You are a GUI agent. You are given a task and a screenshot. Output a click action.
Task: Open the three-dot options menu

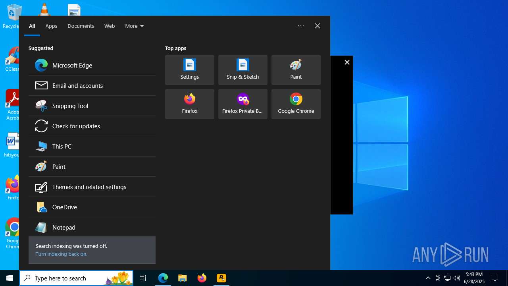click(x=301, y=26)
